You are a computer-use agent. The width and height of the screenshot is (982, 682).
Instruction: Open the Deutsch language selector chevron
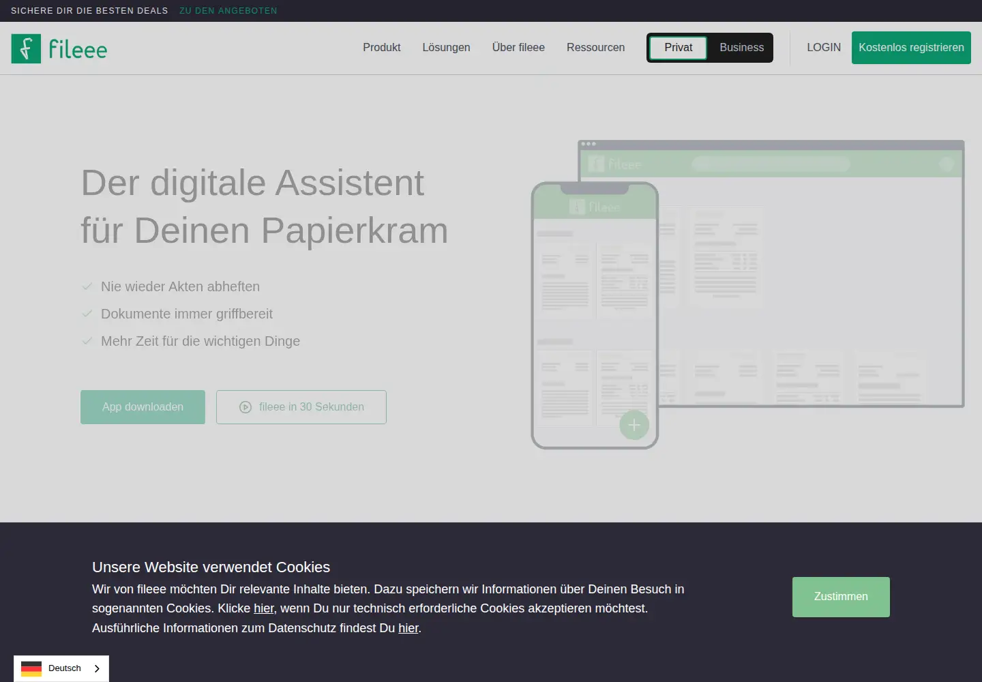pyautogui.click(x=97, y=668)
